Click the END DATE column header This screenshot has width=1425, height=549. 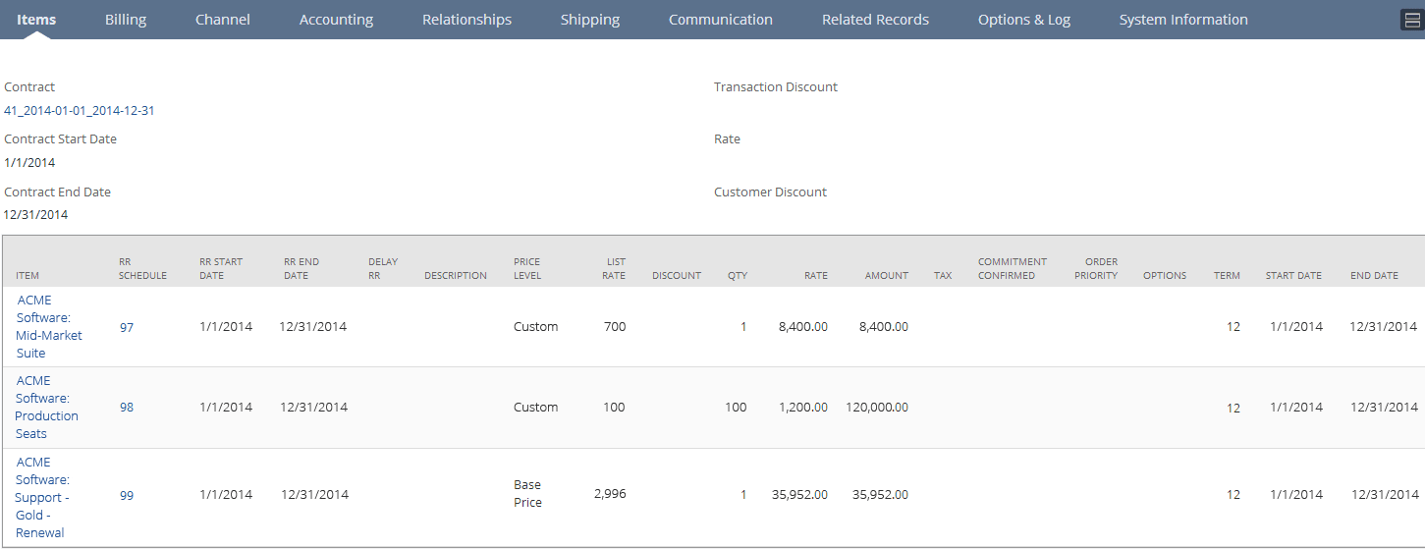pos(1374,276)
